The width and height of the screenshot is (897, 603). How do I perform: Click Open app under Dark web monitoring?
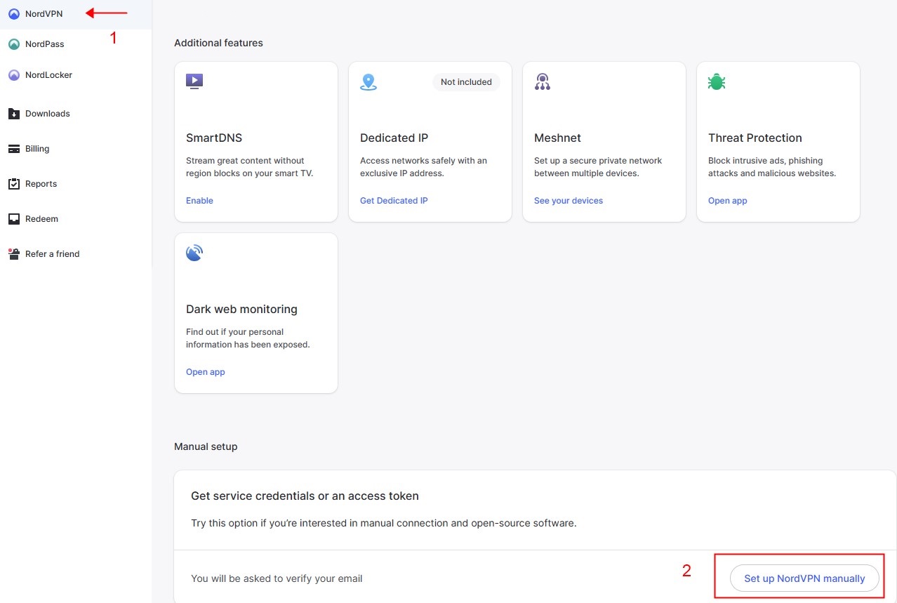[206, 372]
